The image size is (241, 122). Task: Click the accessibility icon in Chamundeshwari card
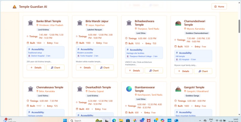tap(177, 53)
